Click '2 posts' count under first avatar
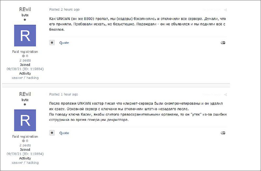The height and width of the screenshot is (171, 261). coord(25,60)
